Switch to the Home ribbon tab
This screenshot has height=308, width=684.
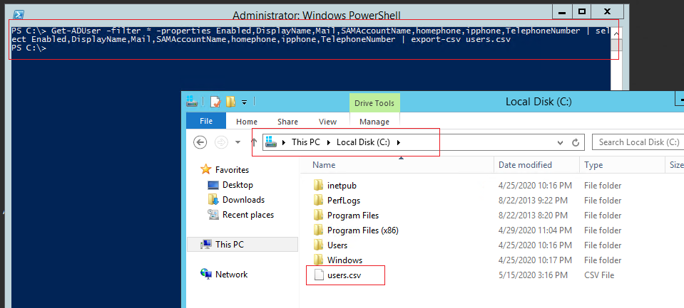click(247, 122)
